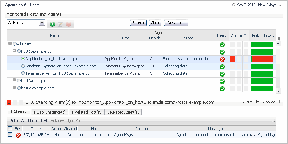Click the red remove agent icon

point(69,24)
